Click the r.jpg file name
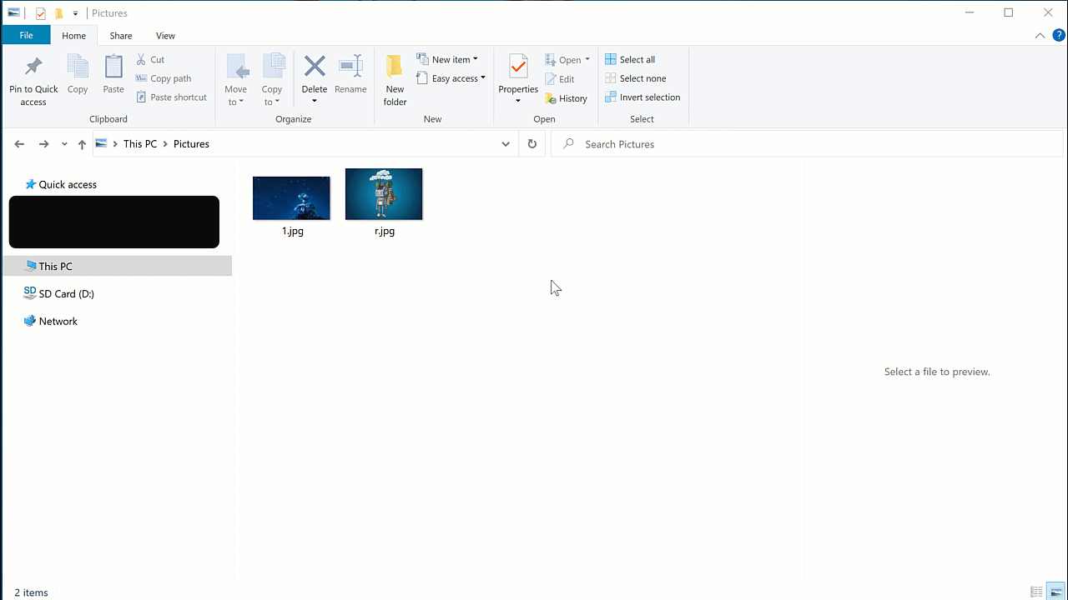The image size is (1068, 600). tap(385, 231)
